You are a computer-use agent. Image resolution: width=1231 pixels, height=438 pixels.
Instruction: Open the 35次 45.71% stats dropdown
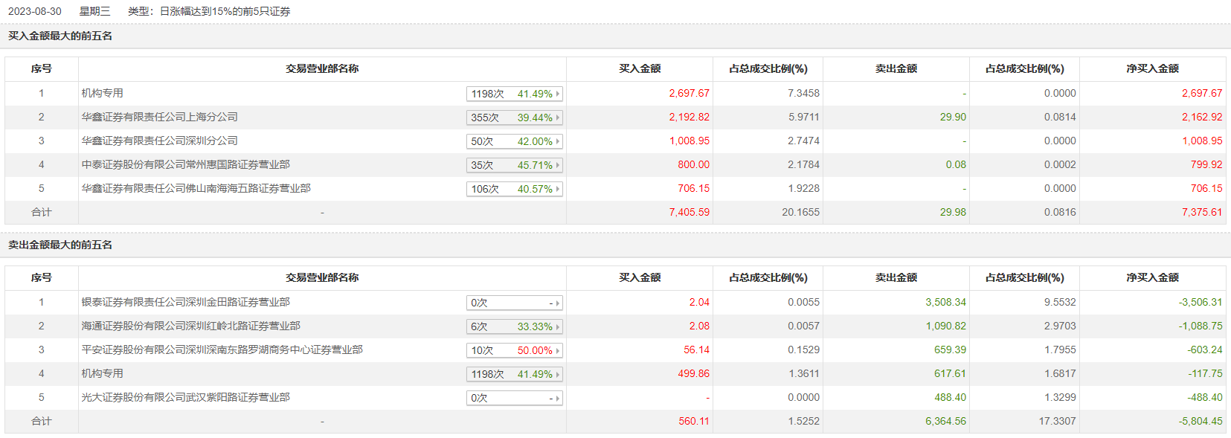pyautogui.click(x=514, y=165)
